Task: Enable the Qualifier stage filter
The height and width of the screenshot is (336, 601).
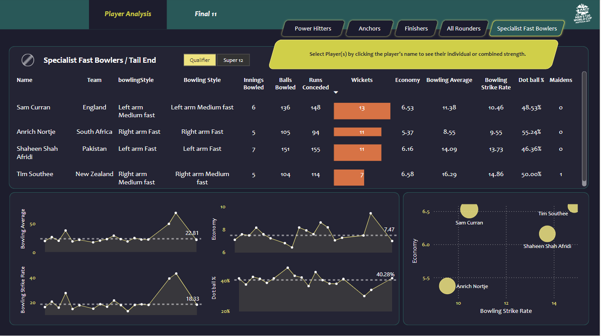Action: (200, 60)
